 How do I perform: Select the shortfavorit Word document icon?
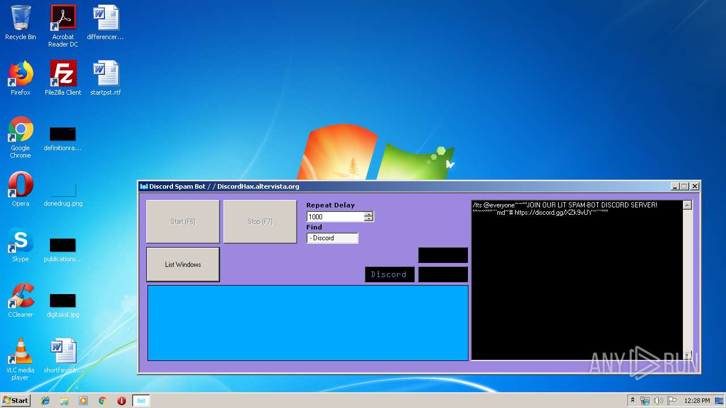pyautogui.click(x=63, y=356)
